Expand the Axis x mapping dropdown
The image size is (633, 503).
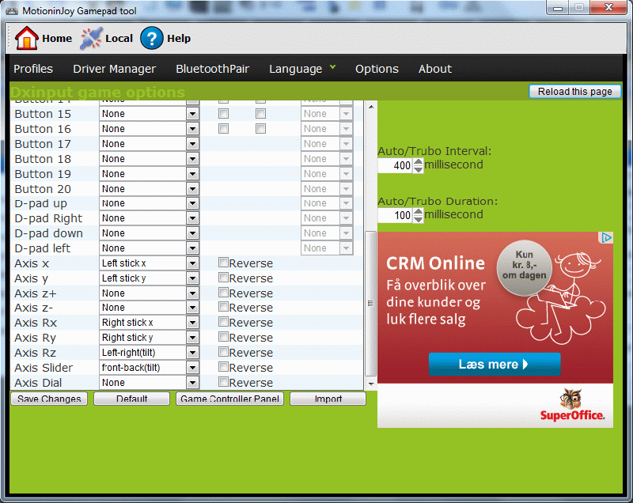[192, 263]
